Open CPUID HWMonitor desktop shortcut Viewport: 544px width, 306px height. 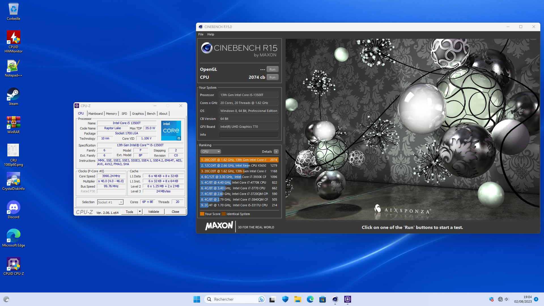tap(13, 42)
